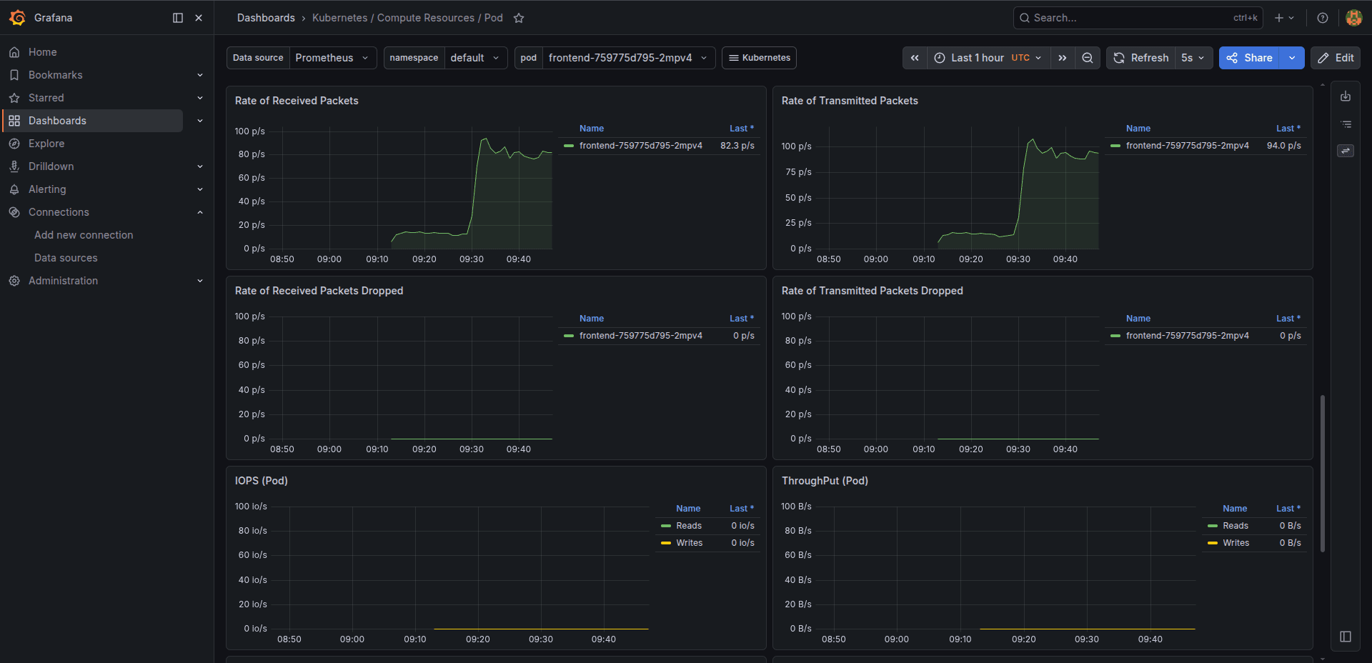Open the Kubernetes dashboard links menu
The height and width of the screenshot is (663, 1372).
[759, 58]
